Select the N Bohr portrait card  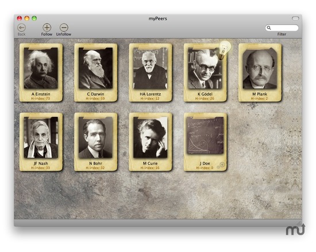coord(96,142)
